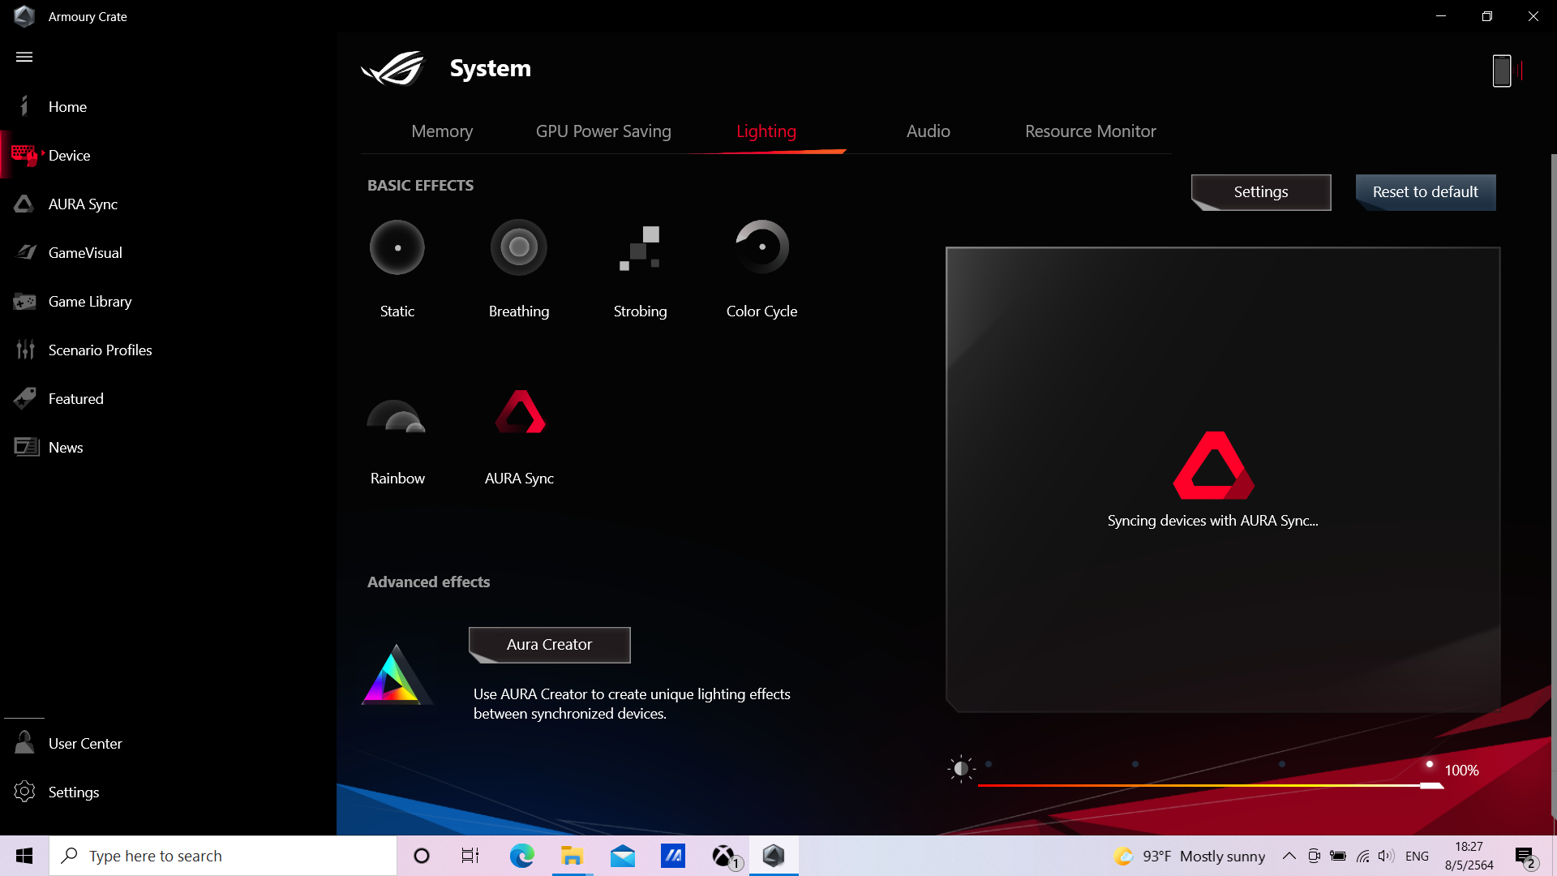Screen dimensions: 1557x876
Task: Click the device phone icon at top right
Action: [1502, 71]
